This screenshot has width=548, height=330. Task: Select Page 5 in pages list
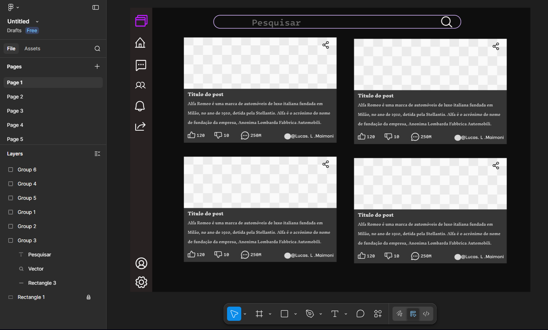click(x=53, y=139)
